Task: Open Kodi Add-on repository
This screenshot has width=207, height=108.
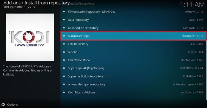Action: [x=133, y=28]
